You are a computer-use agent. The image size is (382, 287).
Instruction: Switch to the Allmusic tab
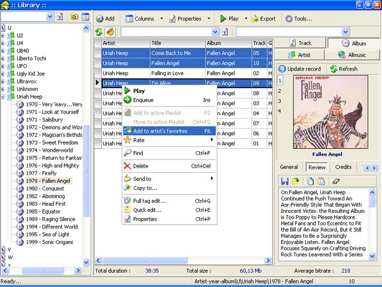(353, 55)
